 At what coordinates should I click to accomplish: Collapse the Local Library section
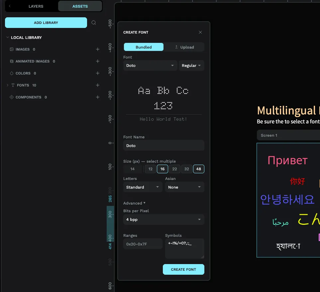[x=8, y=37]
